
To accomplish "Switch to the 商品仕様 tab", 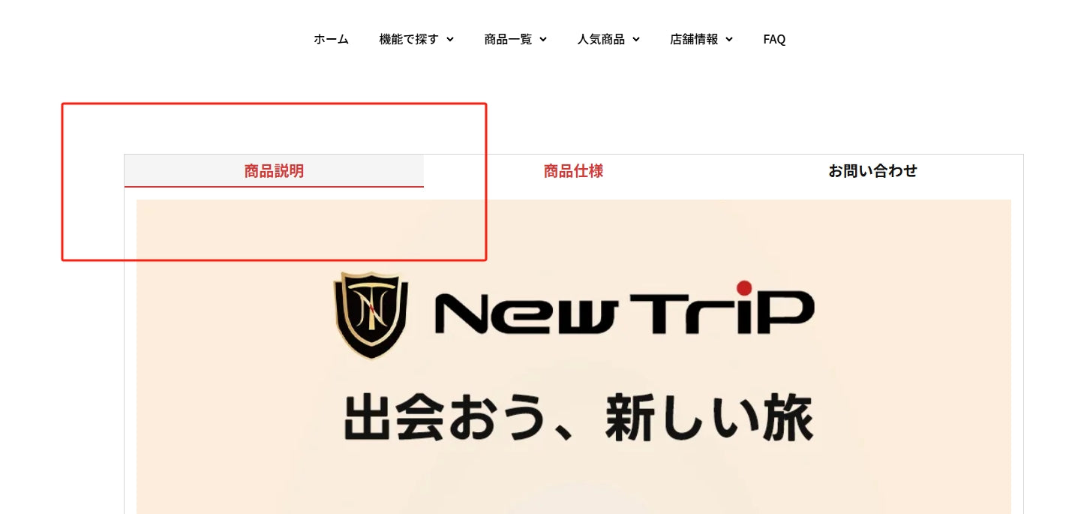I will click(573, 170).
